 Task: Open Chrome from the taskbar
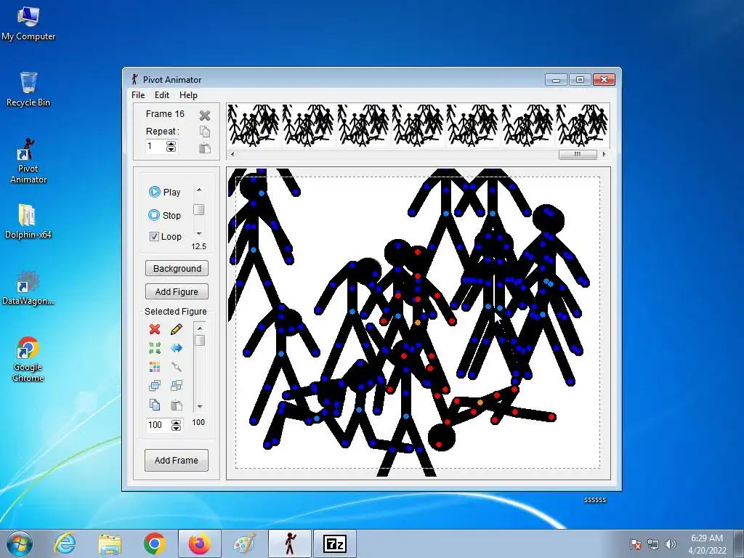[154, 543]
